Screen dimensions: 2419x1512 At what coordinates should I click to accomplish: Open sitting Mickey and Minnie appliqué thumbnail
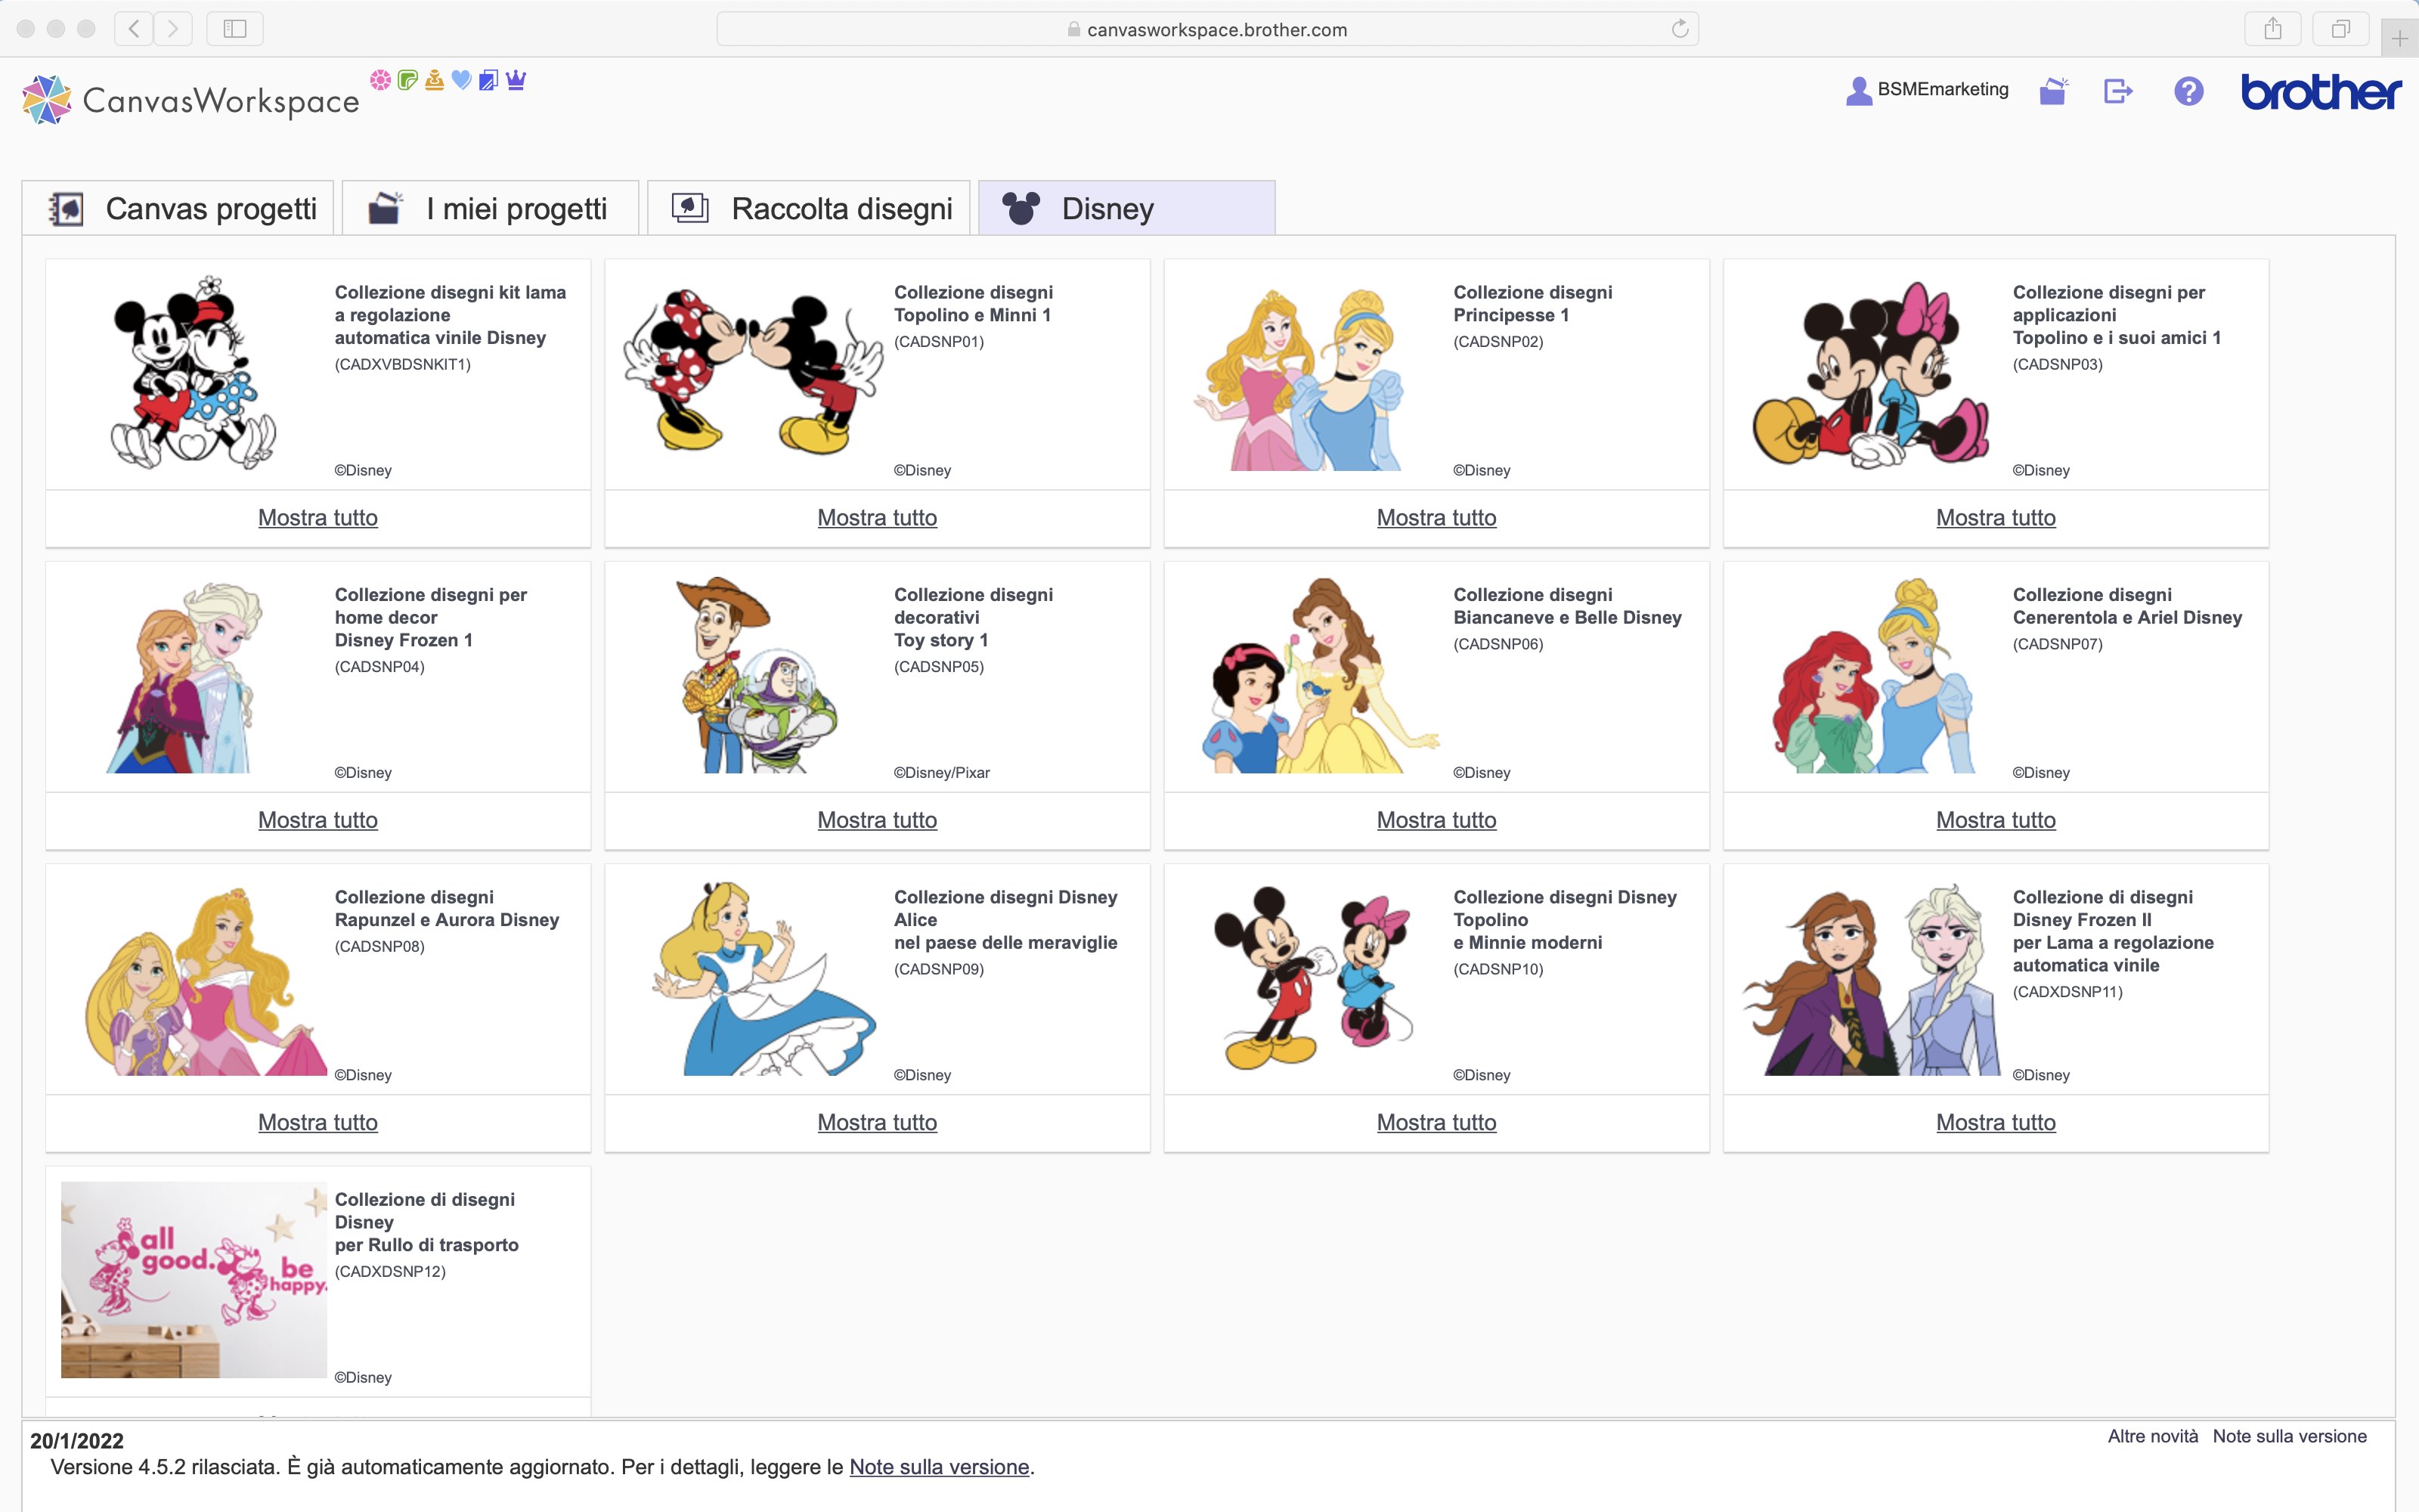pyautogui.click(x=1871, y=374)
